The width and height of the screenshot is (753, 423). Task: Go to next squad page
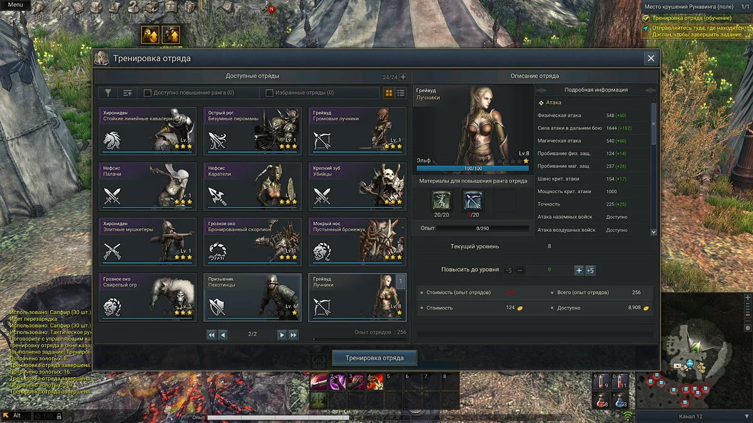pos(282,335)
